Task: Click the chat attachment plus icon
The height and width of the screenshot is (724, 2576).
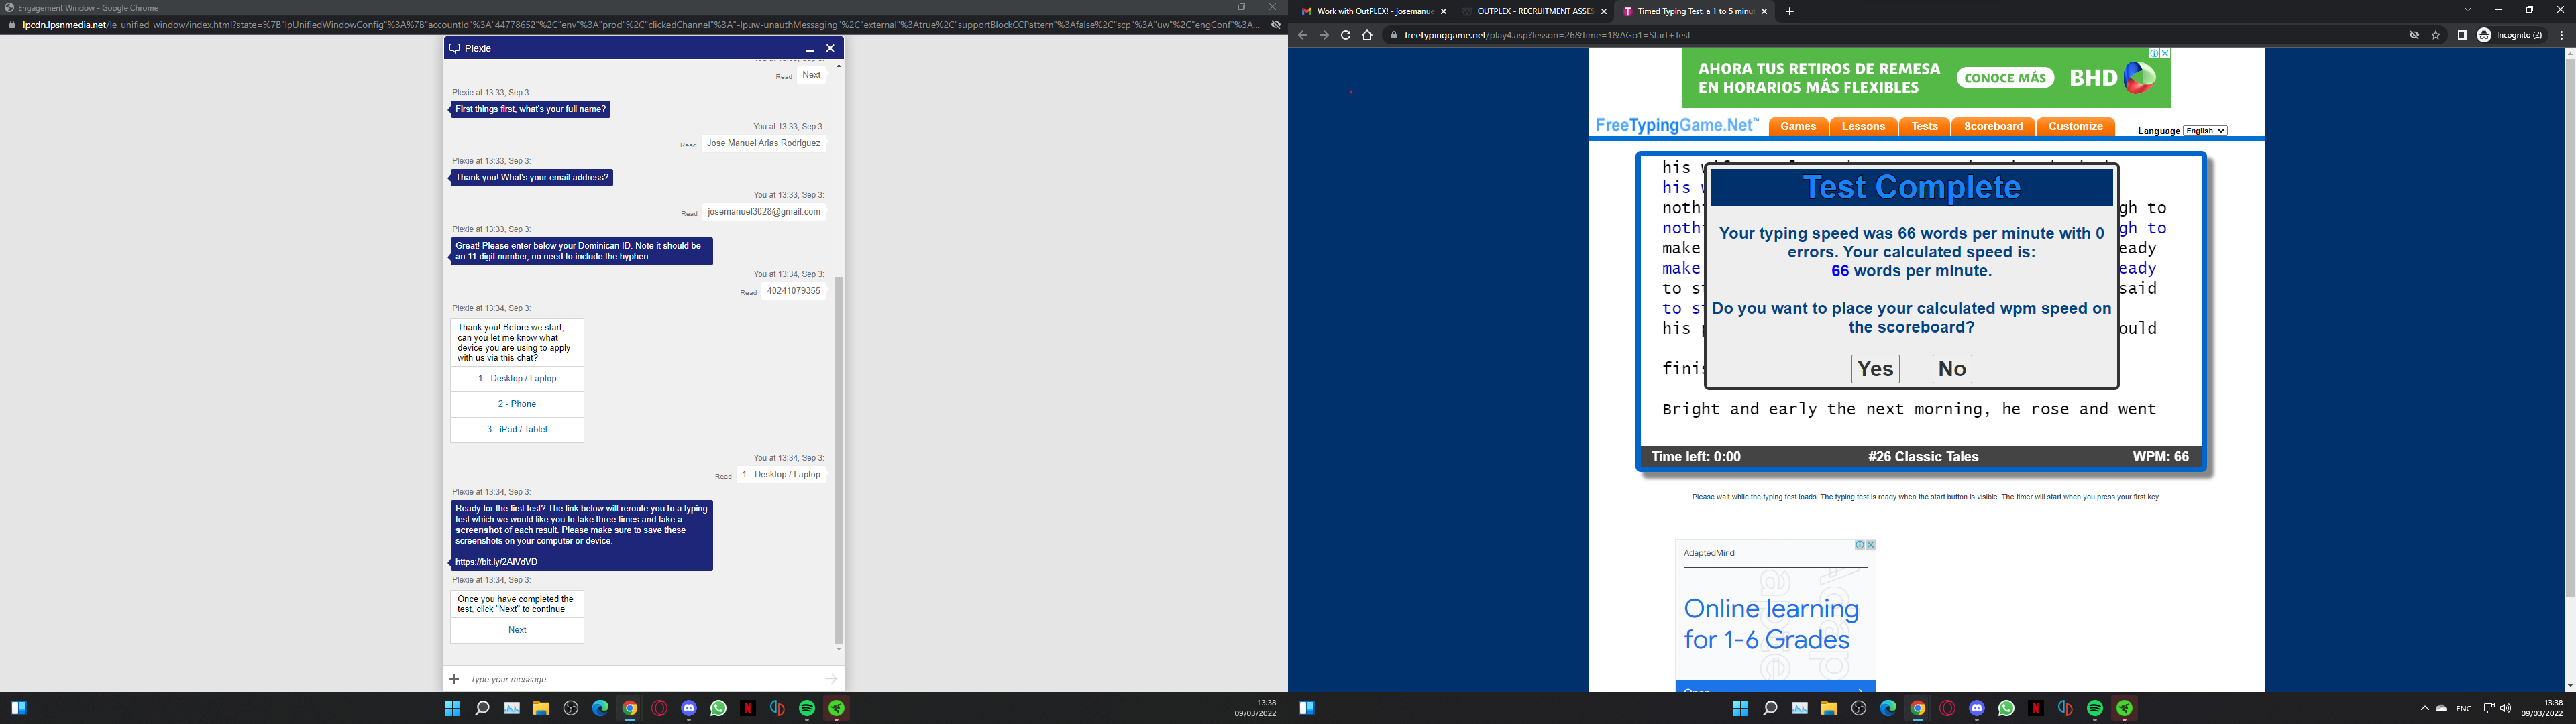Action: (454, 679)
